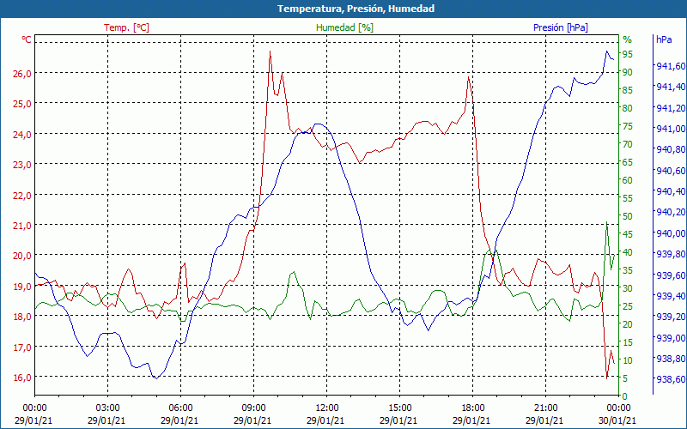Click the '939,40' pressure axis value
The height and width of the screenshot is (429, 687).
[x=671, y=296]
